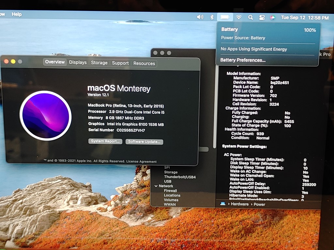Click the AutoPowerOff Delay value 259200
The image size is (334, 250).
(309, 185)
